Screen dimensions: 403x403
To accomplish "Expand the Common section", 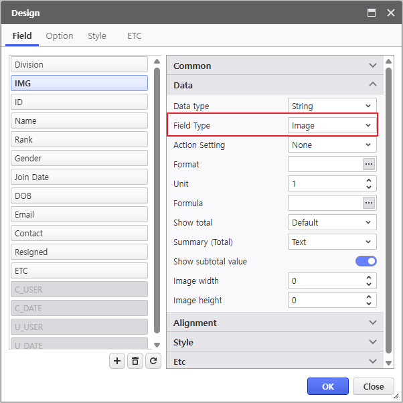I will click(274, 66).
